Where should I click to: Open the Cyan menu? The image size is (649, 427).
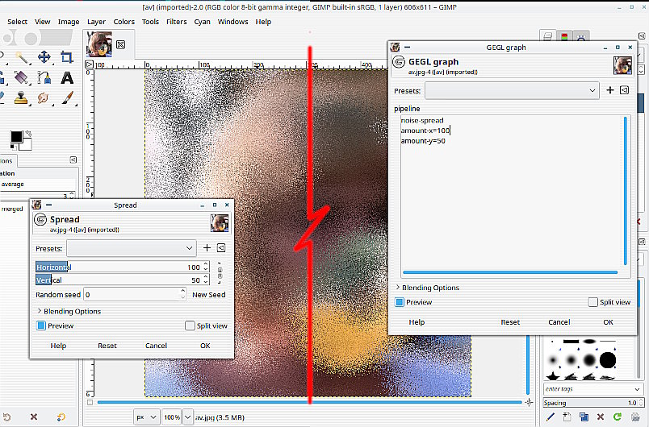pos(202,22)
